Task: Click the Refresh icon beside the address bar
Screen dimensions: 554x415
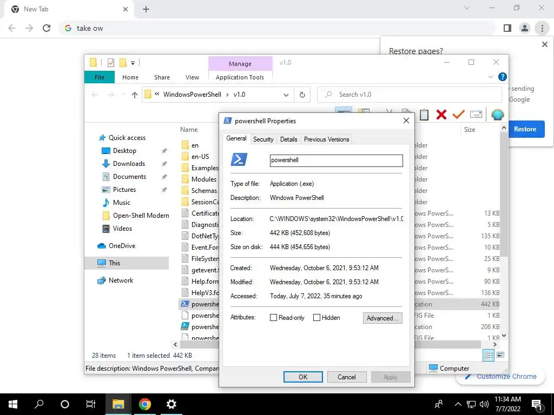Action: coord(302,95)
